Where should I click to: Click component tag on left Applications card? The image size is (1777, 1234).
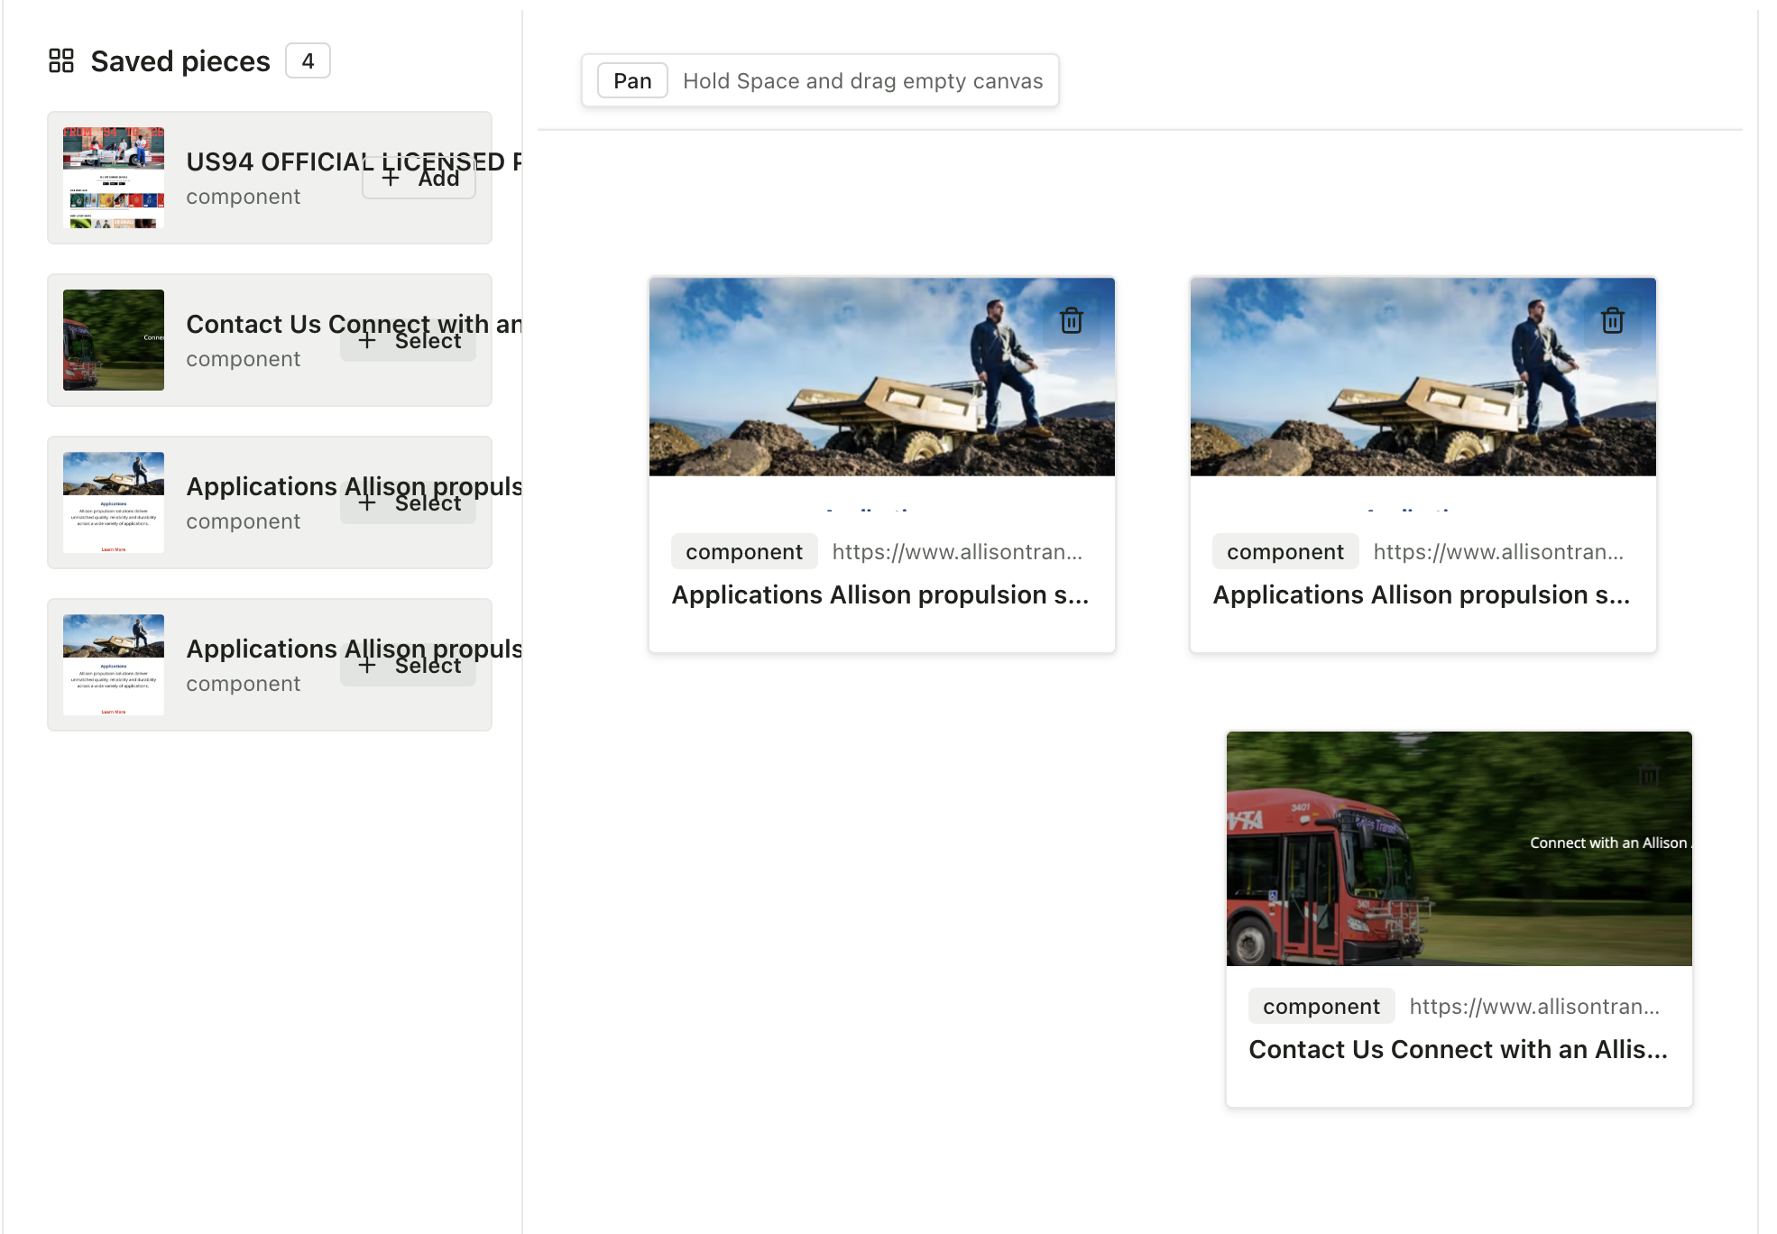[744, 552]
